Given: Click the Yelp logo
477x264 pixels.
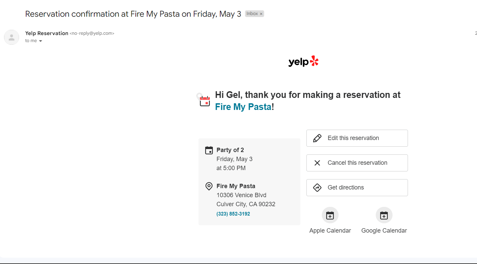Looking at the screenshot, I should tap(303, 61).
